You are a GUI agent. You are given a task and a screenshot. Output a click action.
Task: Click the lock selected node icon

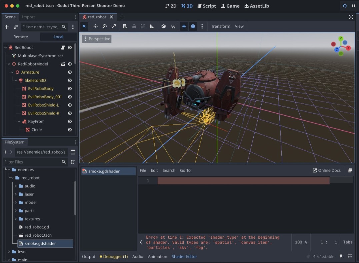tap(134, 26)
